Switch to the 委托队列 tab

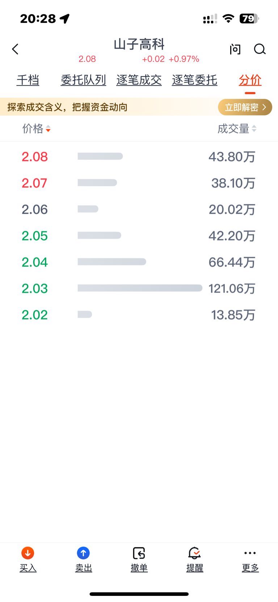pyautogui.click(x=83, y=80)
